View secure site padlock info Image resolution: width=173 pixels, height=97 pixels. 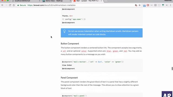(x=18, y=5)
